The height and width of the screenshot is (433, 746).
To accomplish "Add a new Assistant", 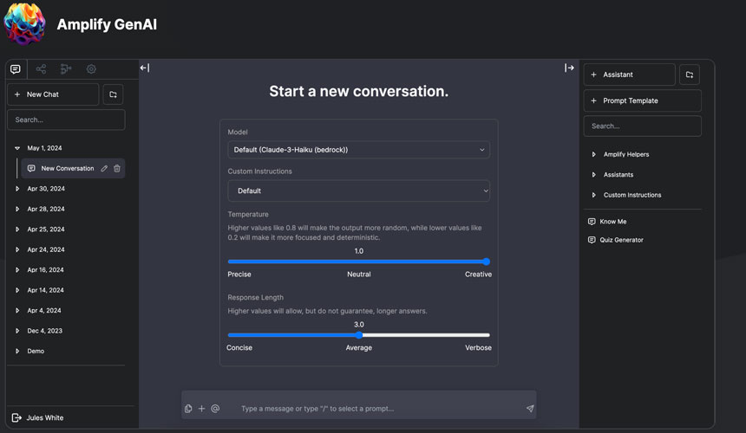I will pos(630,74).
